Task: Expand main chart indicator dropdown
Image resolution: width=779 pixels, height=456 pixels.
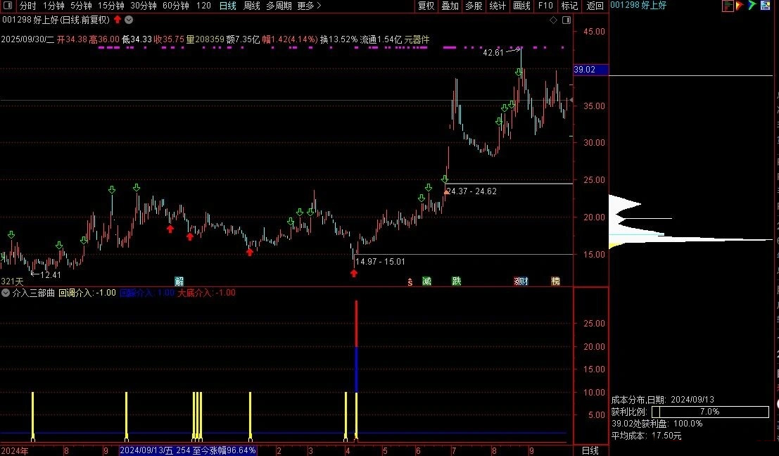Action: [129, 20]
